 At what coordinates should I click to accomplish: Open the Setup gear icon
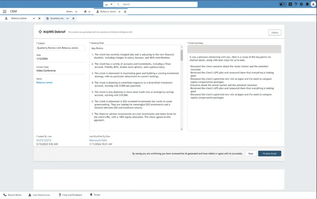(302, 4)
